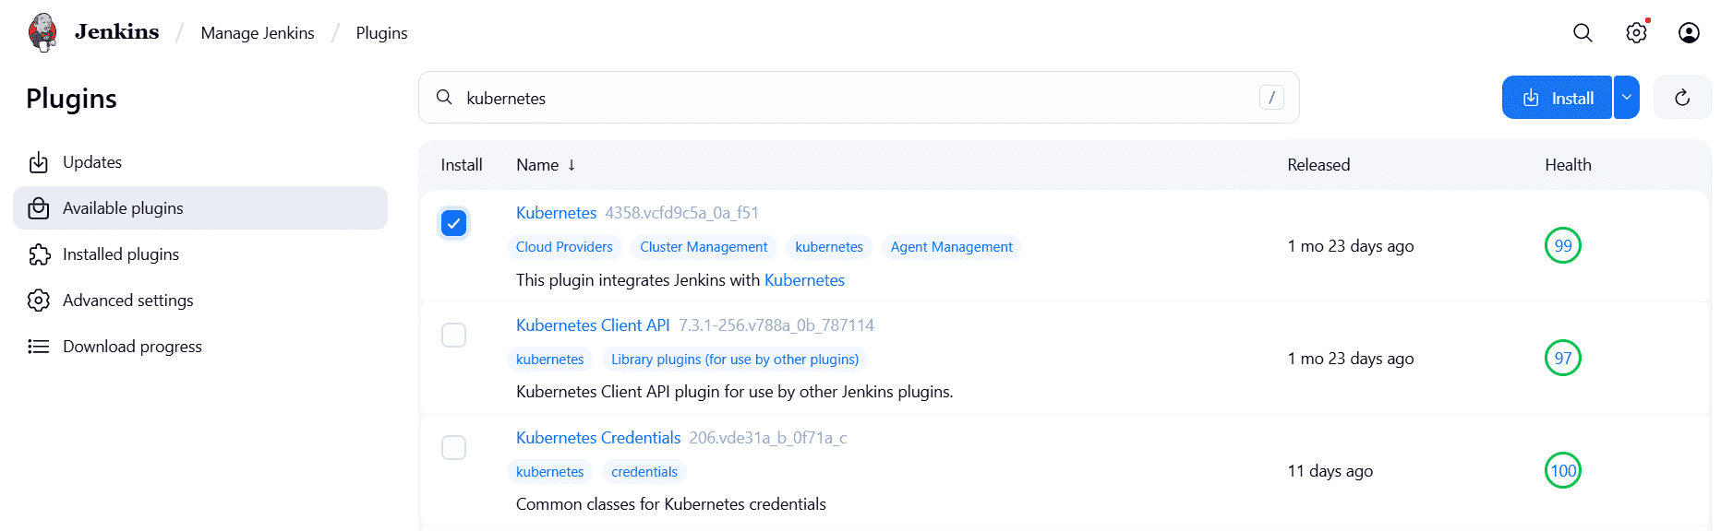
Task: Click the Updates download icon in sidebar
Action: tap(39, 162)
